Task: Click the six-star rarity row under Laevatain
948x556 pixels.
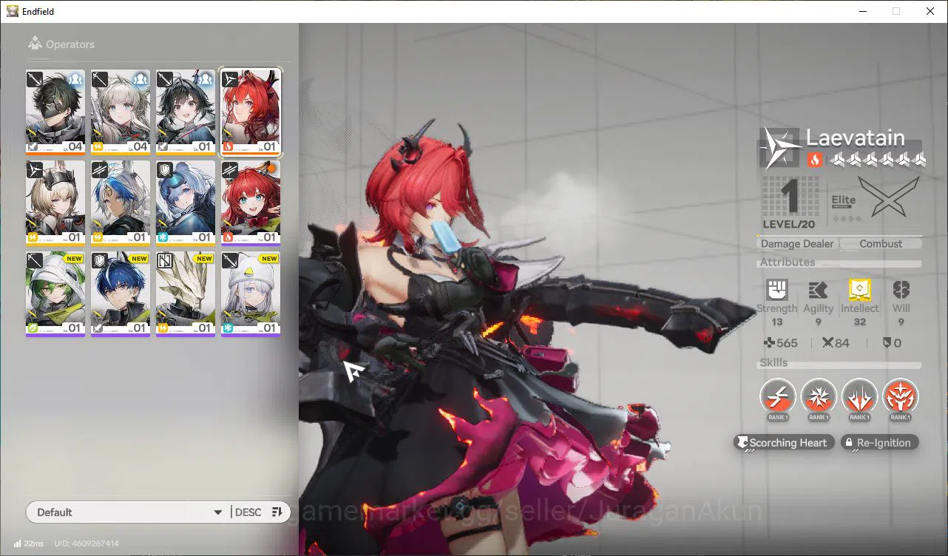Action: [x=878, y=160]
